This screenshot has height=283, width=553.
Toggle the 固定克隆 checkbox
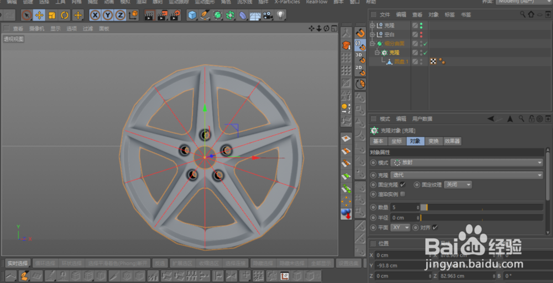pos(403,184)
